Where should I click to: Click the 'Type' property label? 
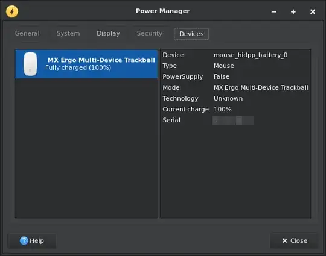(x=170, y=66)
